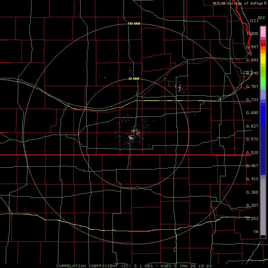Click the 0.733 color scale value
This screenshot has width=268, height=268.
coord(252,100)
